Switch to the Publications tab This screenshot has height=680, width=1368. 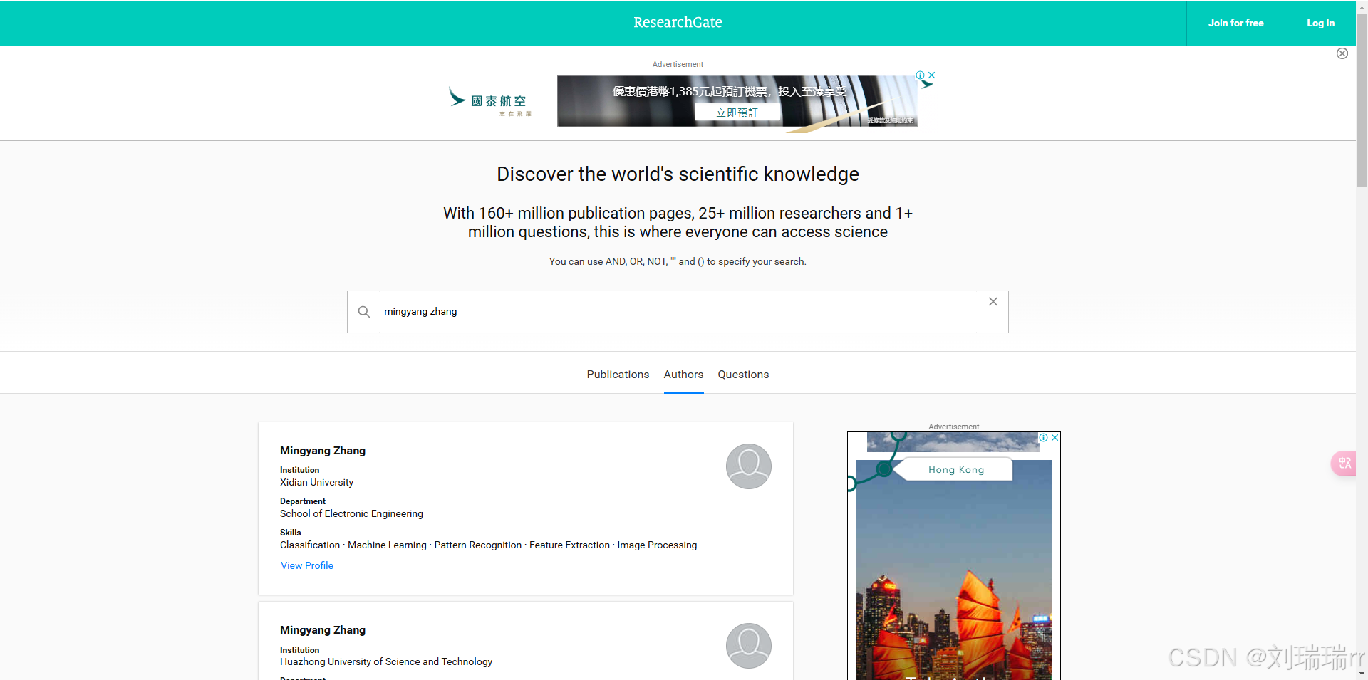click(x=618, y=375)
